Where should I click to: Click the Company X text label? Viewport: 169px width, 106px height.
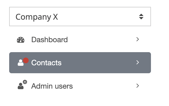(x=37, y=17)
